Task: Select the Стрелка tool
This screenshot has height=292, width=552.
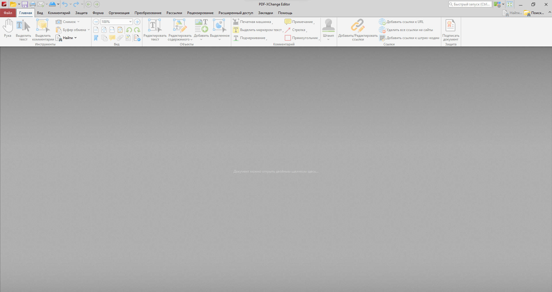Action: coord(296,30)
